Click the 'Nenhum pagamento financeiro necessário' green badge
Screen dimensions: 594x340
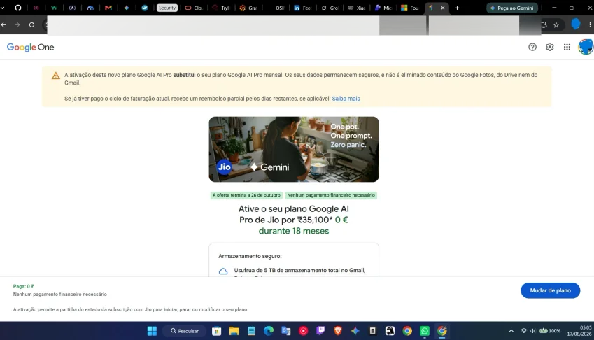[331, 195]
